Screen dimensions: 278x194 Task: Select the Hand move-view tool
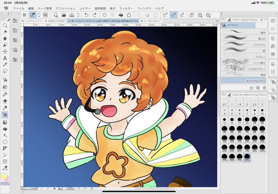[x=5, y=38]
